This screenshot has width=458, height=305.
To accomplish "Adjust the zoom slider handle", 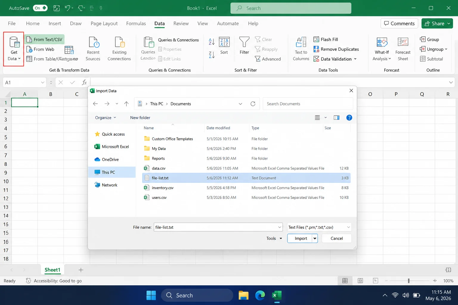I will click(x=409, y=281).
